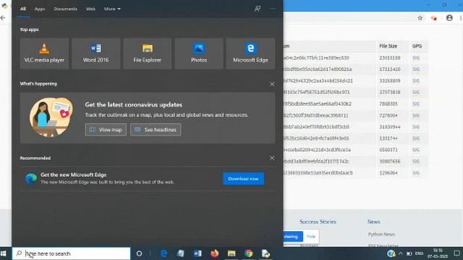Click the new Microsoft Edge logo
Image resolution: width=463 pixels, height=260 pixels.
(x=31, y=178)
